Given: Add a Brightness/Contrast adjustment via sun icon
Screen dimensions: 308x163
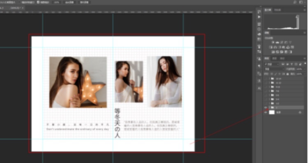Looking at the screenshot, I should 273,42.
